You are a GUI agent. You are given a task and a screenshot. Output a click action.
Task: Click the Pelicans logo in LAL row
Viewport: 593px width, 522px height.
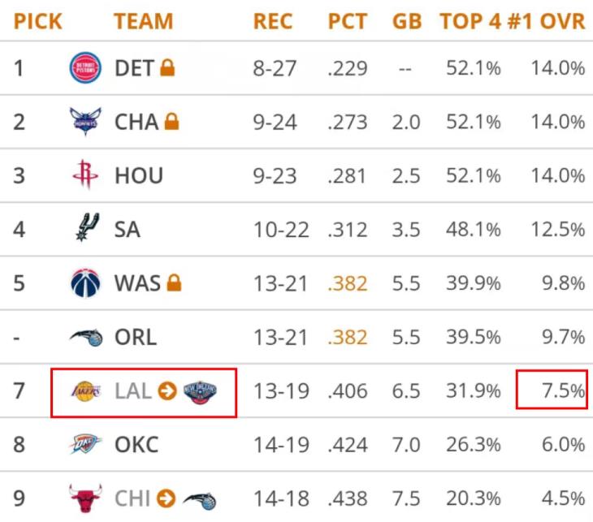(201, 390)
